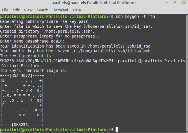Viewport: 188px width, 133px height.
Task: Open the File menu
Action: click(x=5, y=10)
